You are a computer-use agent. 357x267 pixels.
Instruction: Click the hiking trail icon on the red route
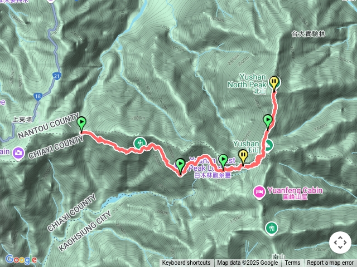click(x=140, y=144)
